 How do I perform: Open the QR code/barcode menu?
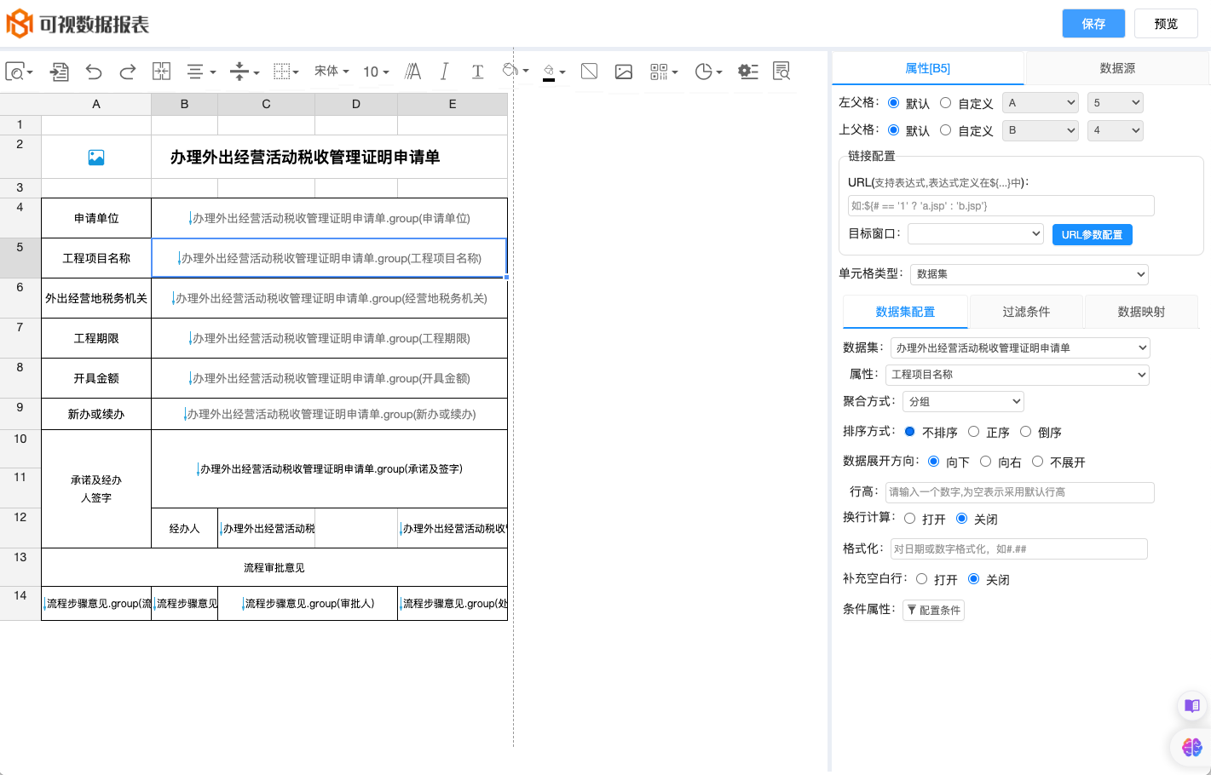pos(664,72)
